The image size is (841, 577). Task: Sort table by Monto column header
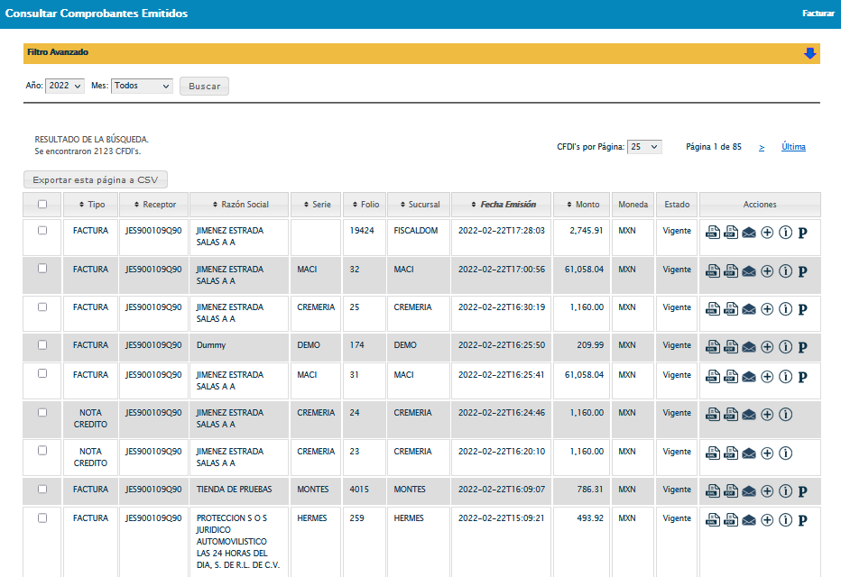coord(582,205)
